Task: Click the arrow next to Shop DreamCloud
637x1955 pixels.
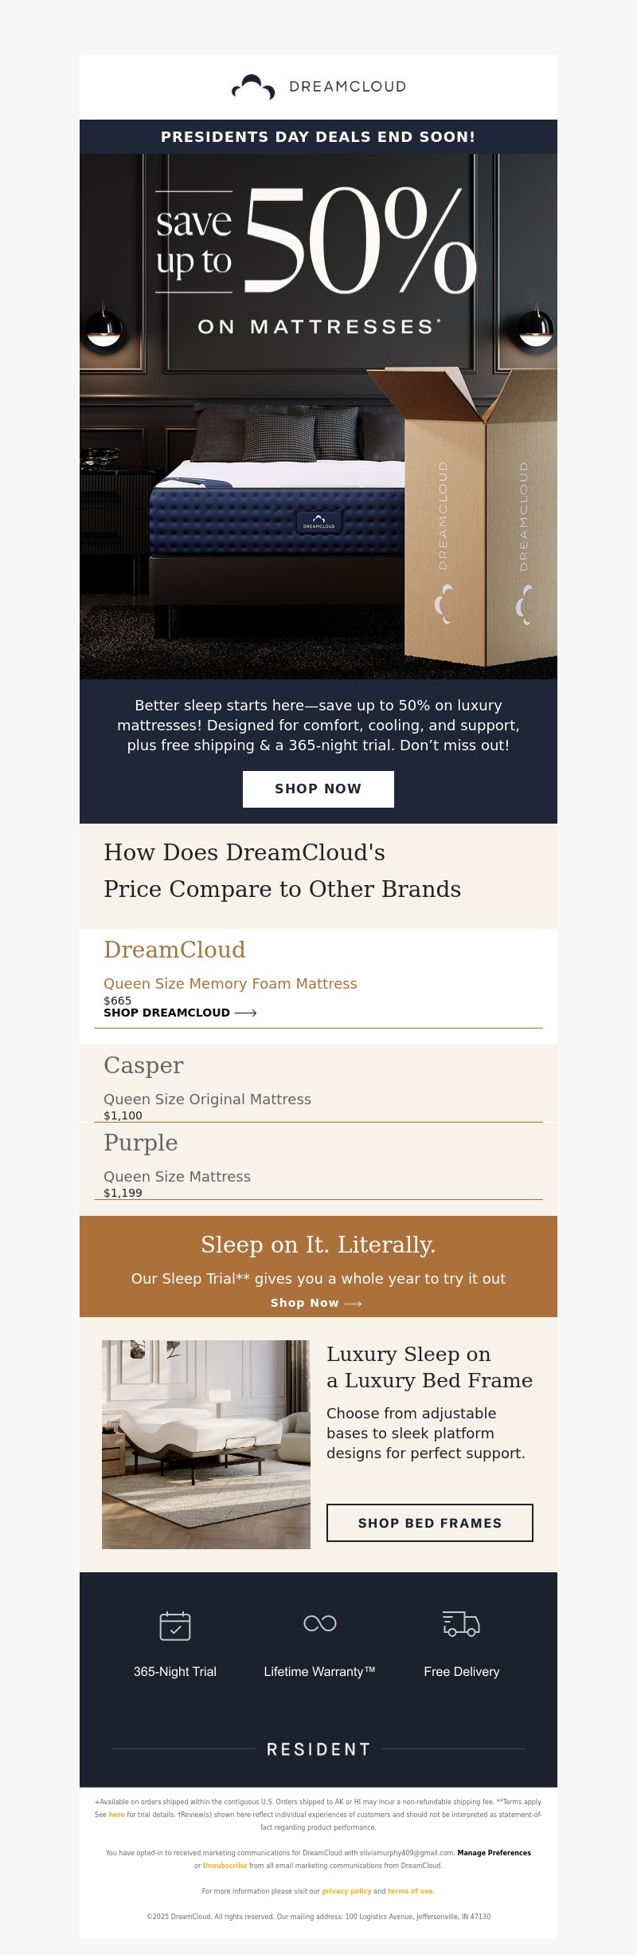Action: tap(245, 1013)
